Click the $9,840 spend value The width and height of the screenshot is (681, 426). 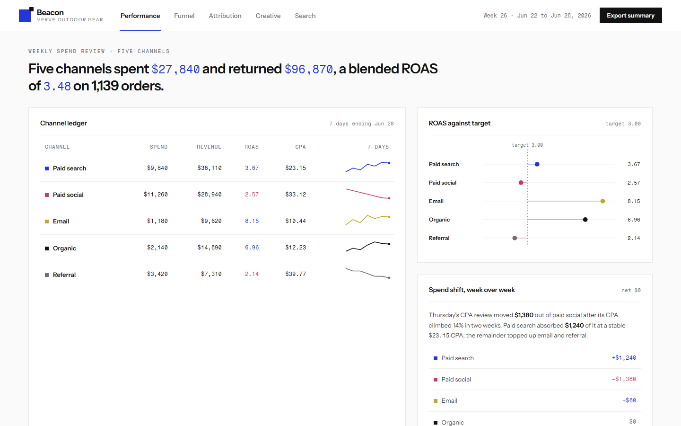pos(157,168)
